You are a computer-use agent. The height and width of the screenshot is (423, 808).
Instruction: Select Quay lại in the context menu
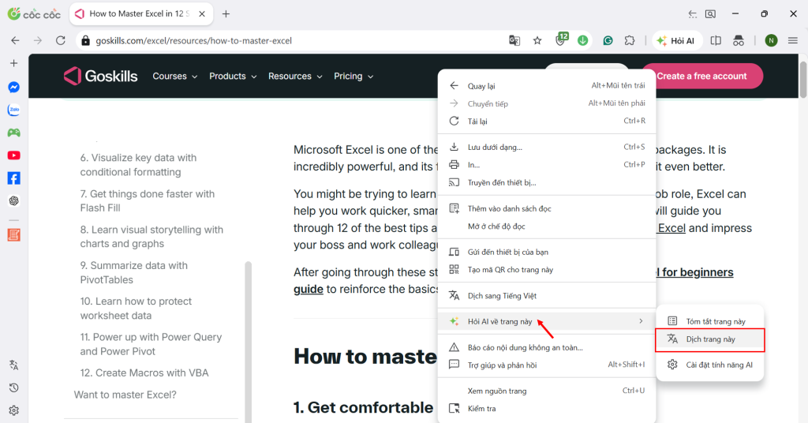(x=547, y=86)
